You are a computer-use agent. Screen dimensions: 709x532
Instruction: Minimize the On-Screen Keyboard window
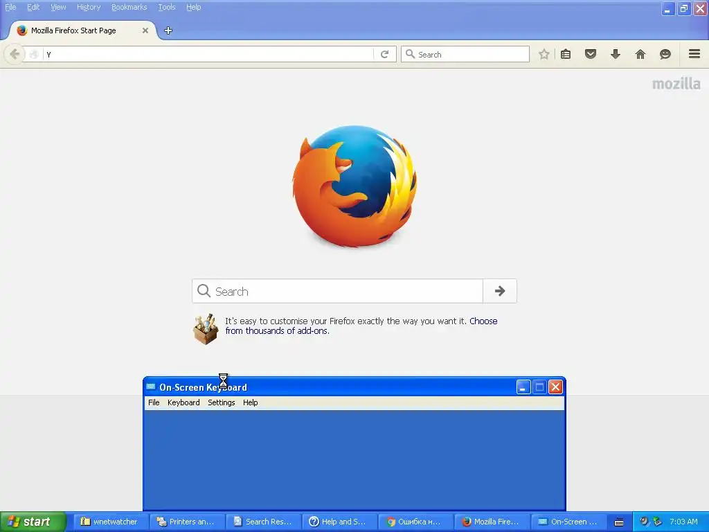click(x=523, y=387)
